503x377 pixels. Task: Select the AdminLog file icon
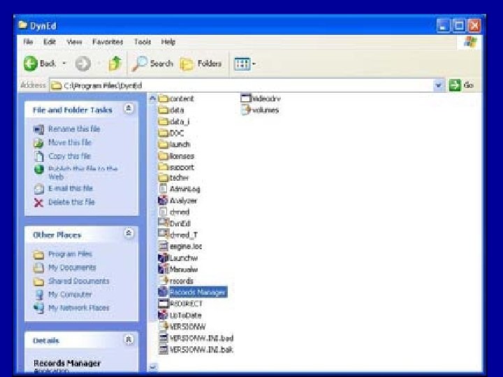click(x=163, y=188)
